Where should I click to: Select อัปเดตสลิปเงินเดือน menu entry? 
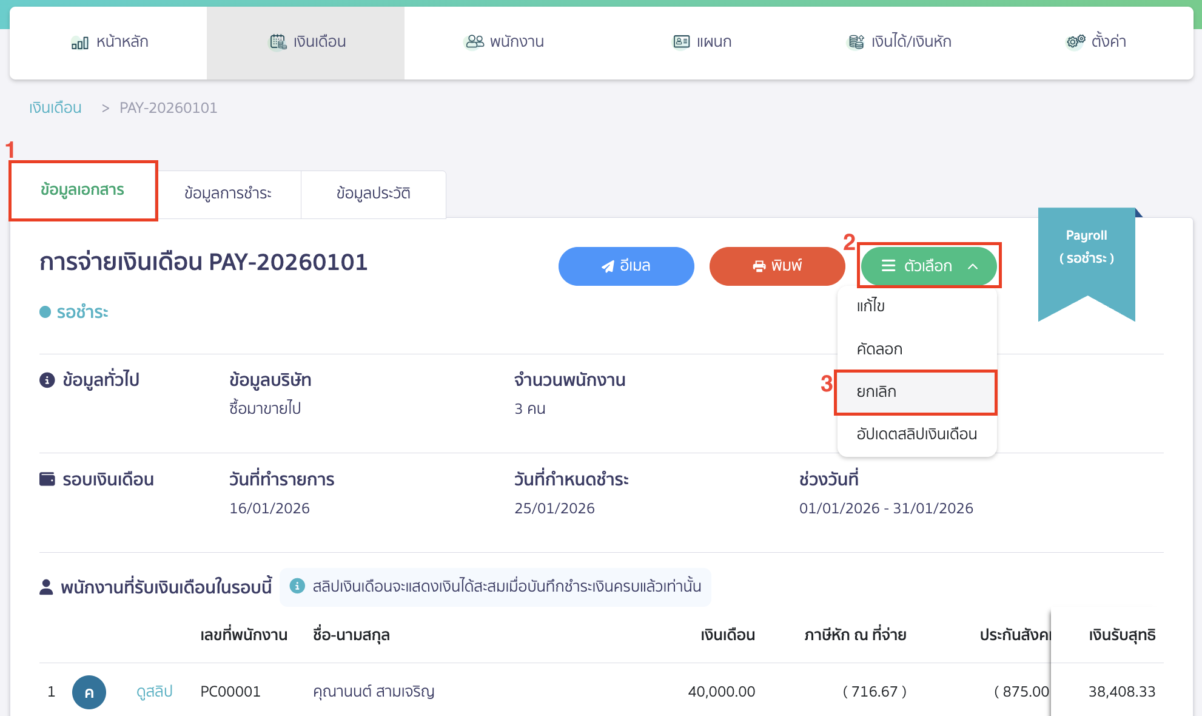918,434
